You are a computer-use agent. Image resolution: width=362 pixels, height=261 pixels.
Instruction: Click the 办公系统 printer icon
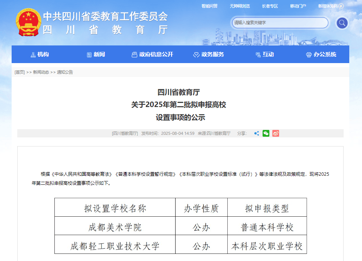(309, 55)
